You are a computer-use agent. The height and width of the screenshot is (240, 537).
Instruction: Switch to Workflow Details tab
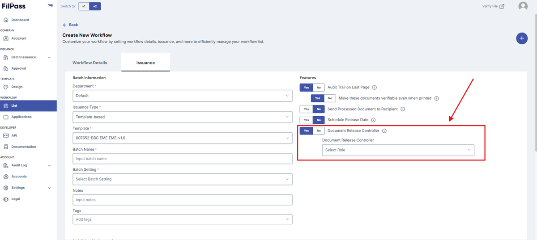point(90,63)
